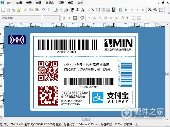
Task: Open the 创建 menu
Action: click(39, 3)
